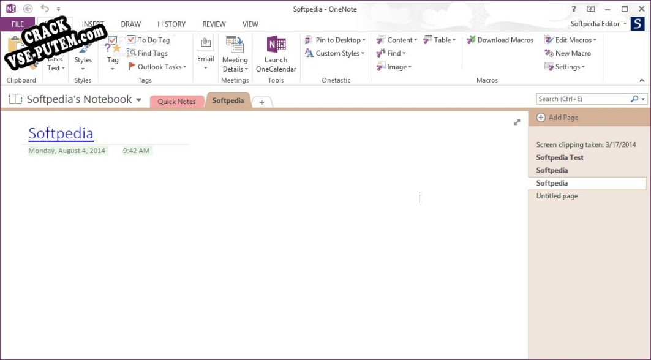Open Ribbon Display Options

pos(590,9)
